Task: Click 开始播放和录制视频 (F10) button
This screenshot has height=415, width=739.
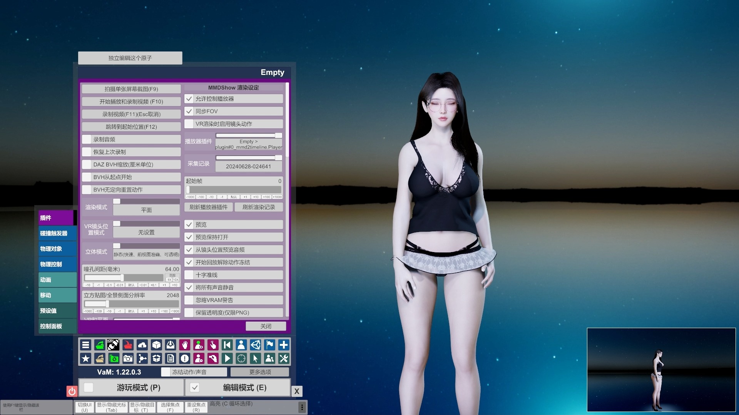Action: [131, 102]
